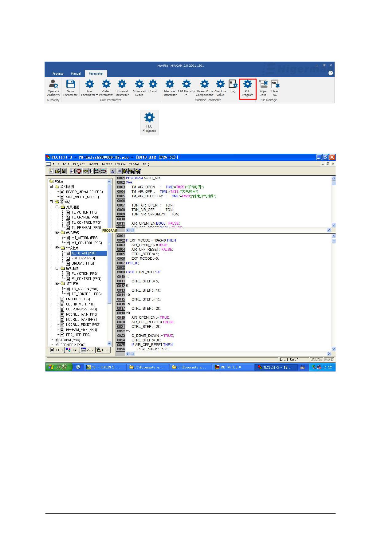Switch to 78 - HiWCAM taskbar item
The height and width of the screenshot is (539, 381).
coord(105,367)
